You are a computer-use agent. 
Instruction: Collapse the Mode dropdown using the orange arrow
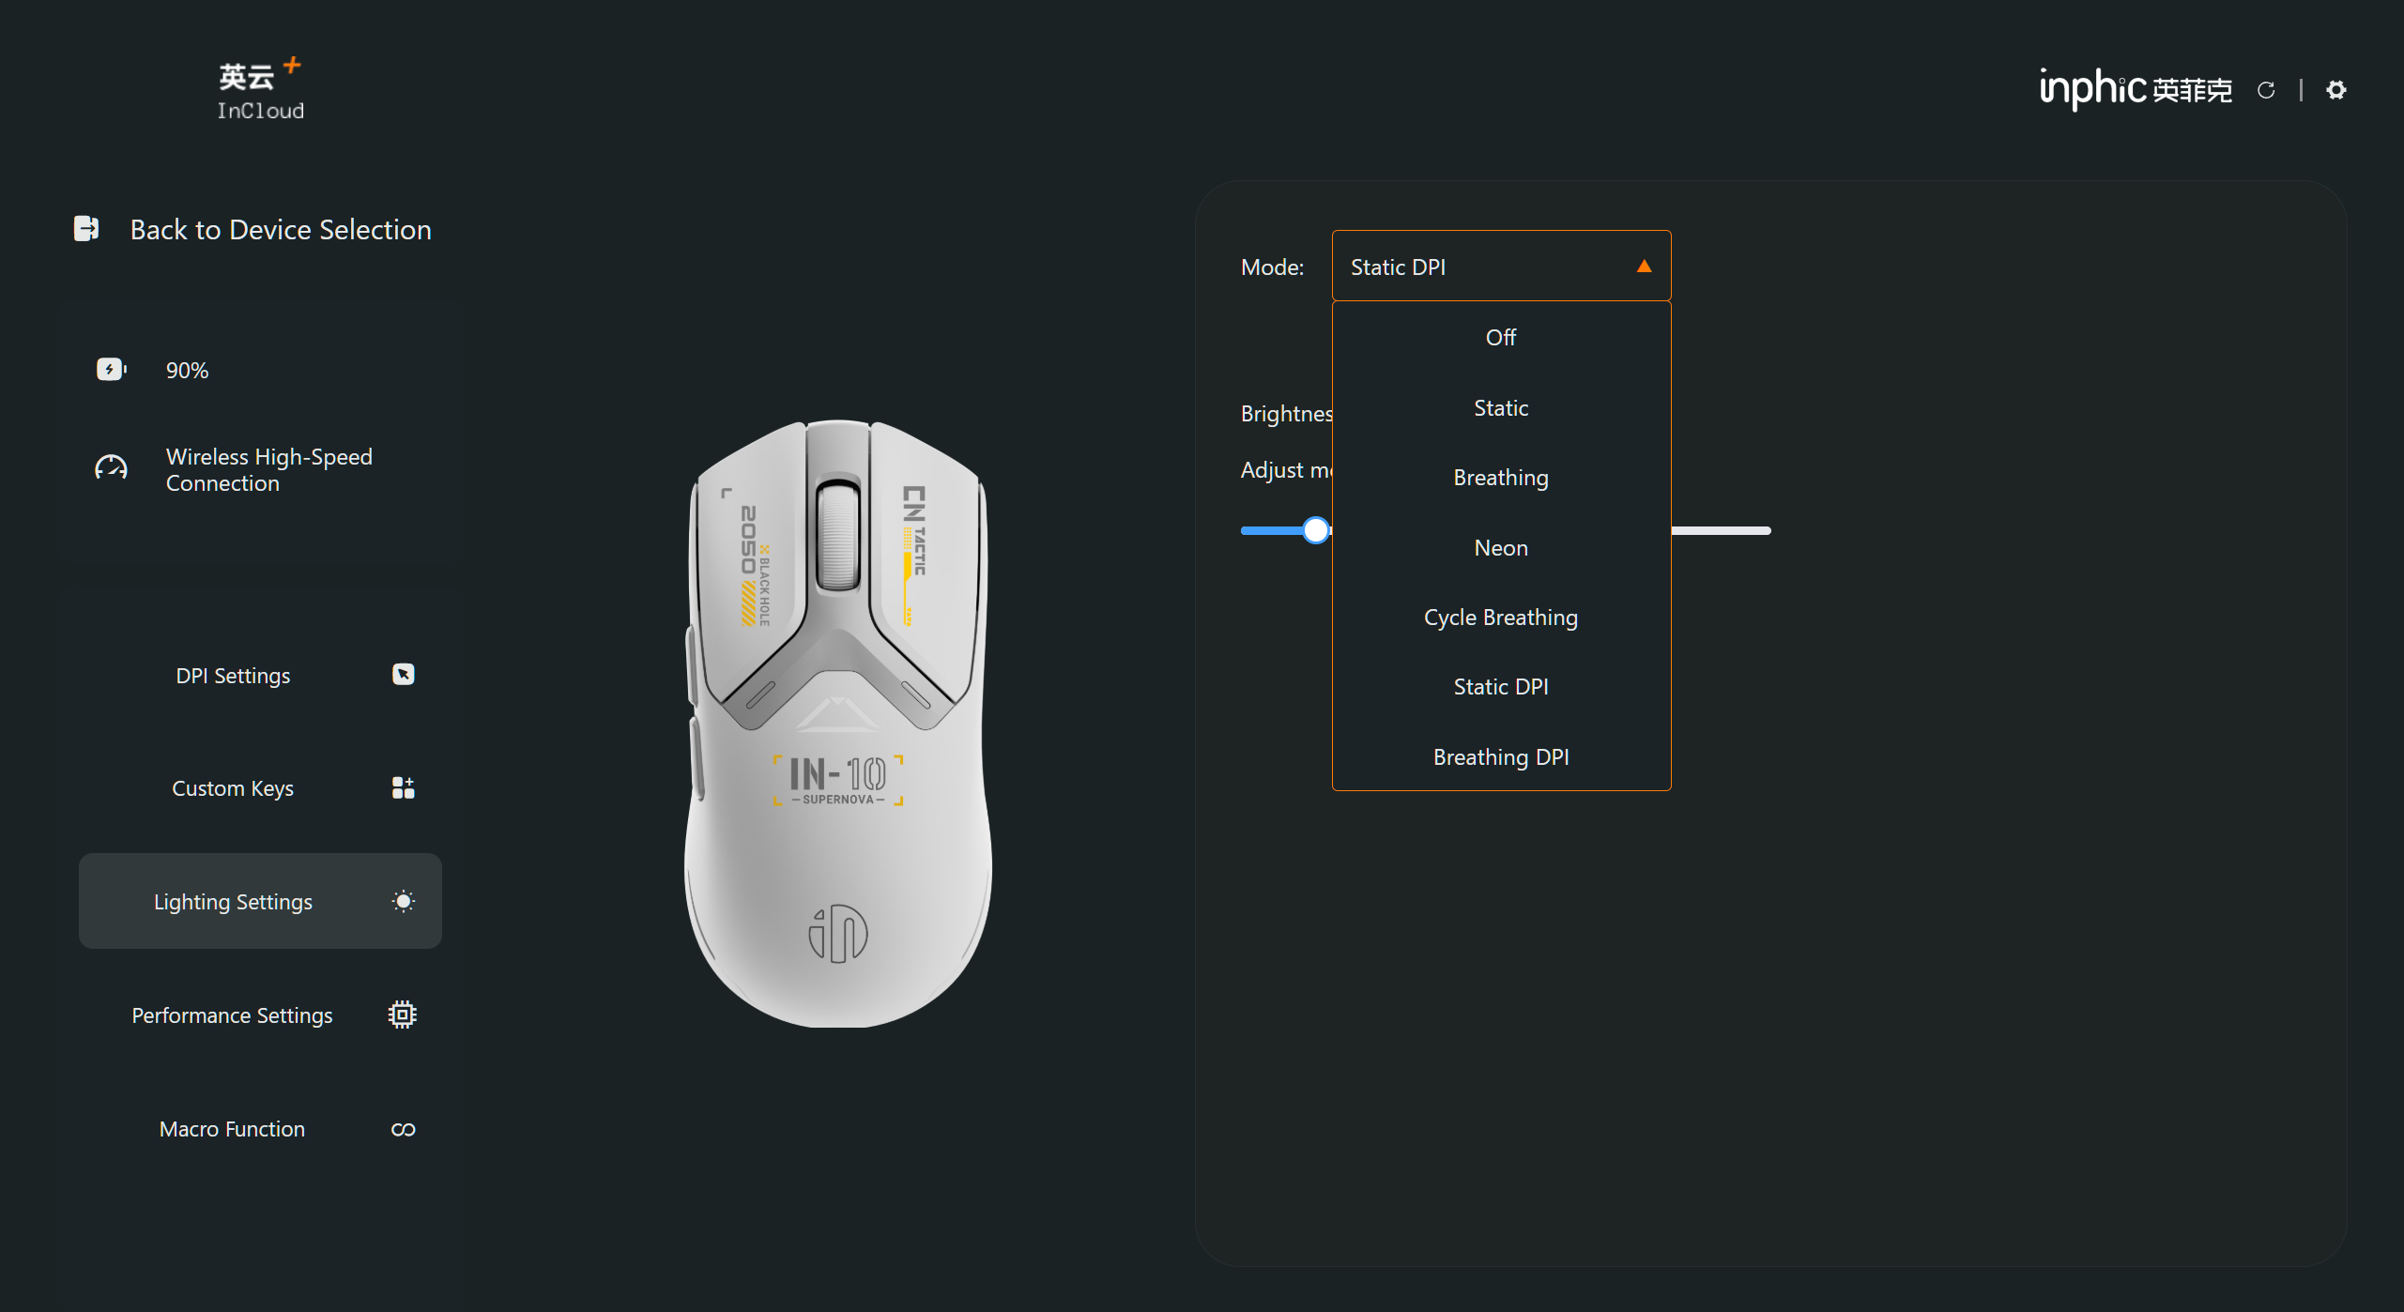coord(1644,267)
